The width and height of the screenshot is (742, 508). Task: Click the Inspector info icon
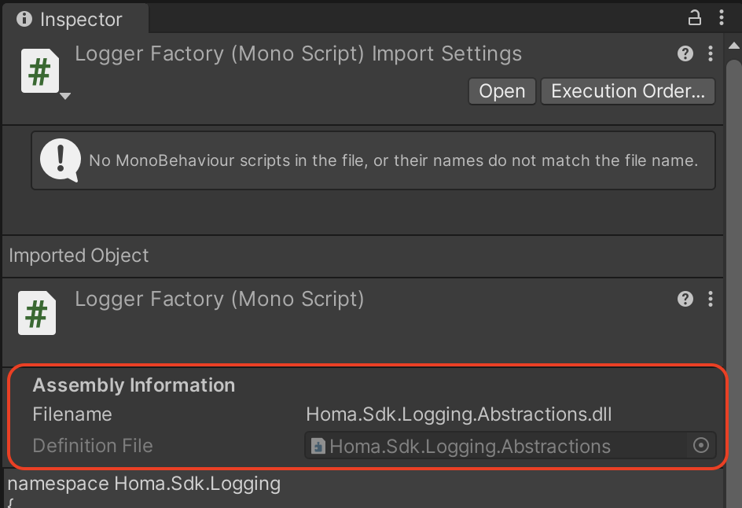pos(24,19)
